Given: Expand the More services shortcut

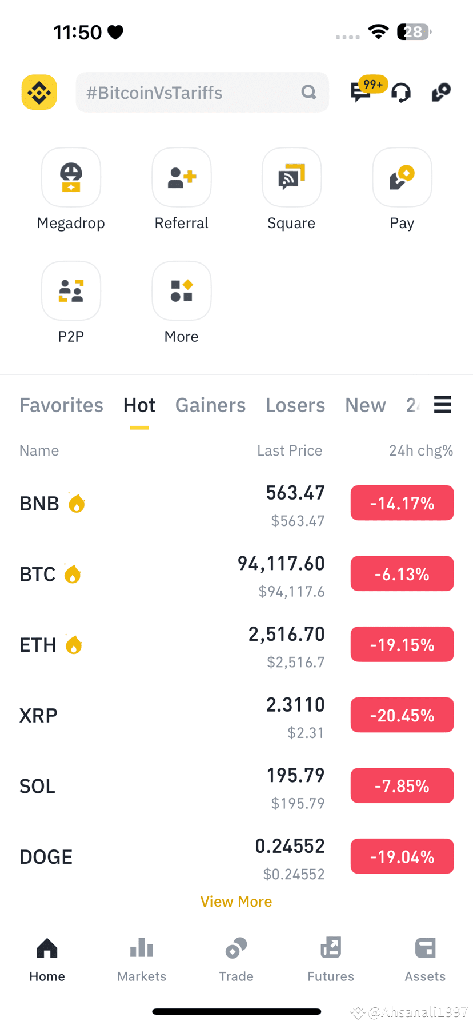Looking at the screenshot, I should pos(182,291).
